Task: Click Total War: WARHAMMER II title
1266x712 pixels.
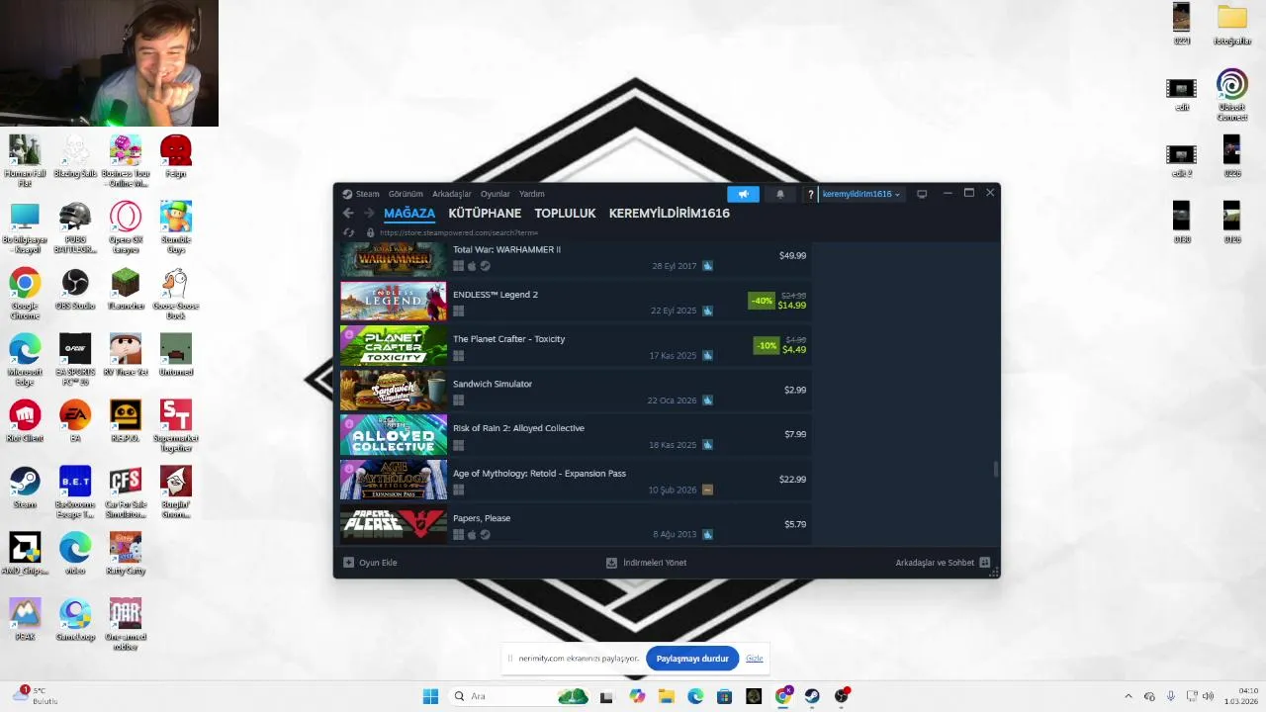Action: (x=506, y=249)
